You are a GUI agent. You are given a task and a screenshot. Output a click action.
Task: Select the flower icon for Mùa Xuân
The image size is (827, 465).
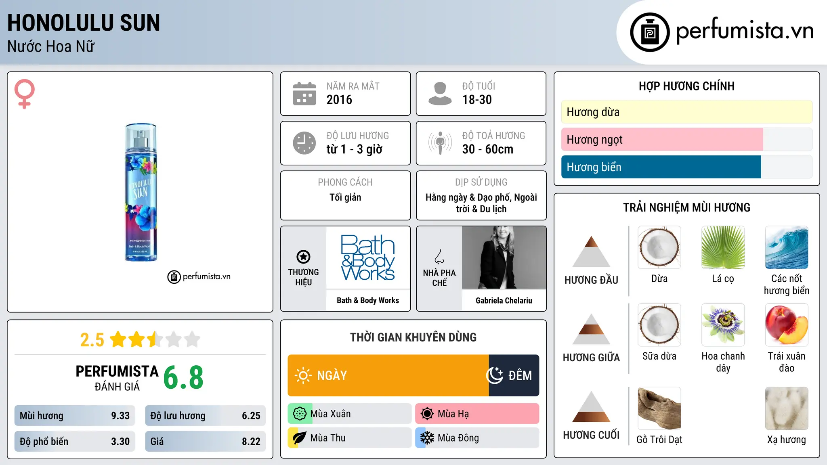(300, 414)
